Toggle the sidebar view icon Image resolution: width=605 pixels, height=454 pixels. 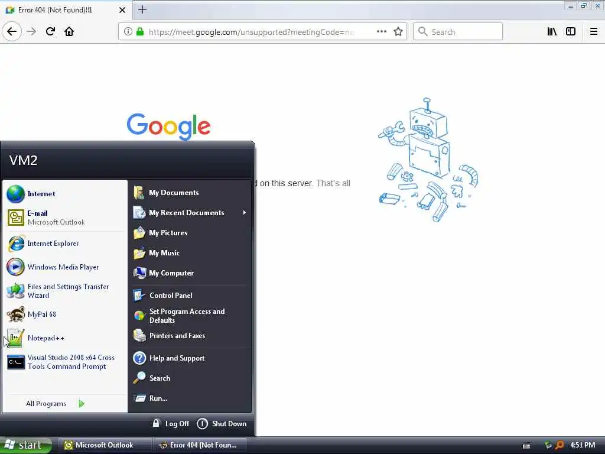[571, 32]
